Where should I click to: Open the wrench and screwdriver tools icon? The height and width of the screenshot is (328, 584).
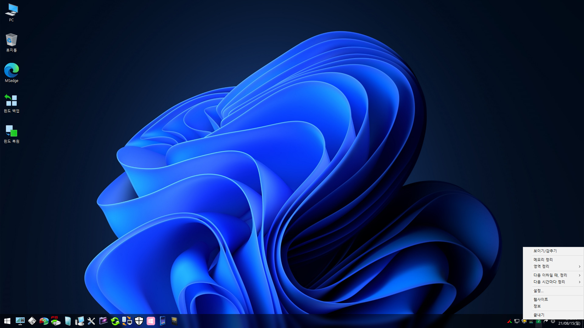[91, 321]
